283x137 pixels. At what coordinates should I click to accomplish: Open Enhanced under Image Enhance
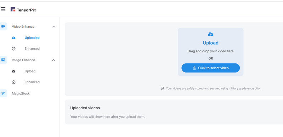click(x=32, y=82)
